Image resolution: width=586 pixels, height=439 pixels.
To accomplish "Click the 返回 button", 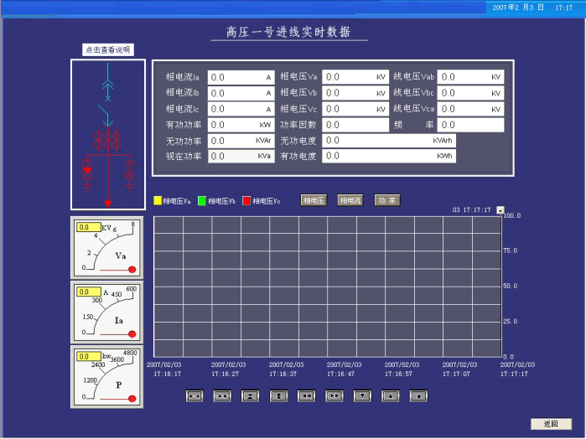I will click(550, 424).
